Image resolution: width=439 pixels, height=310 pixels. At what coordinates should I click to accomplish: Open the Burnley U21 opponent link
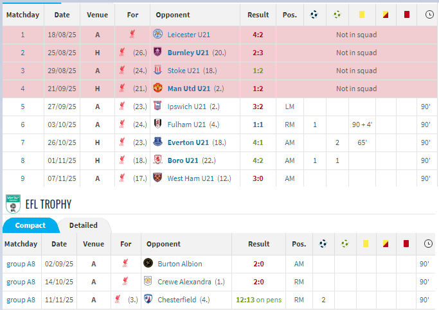click(188, 53)
